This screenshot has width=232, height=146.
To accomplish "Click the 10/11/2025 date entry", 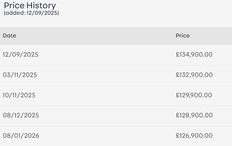I will (19, 95).
